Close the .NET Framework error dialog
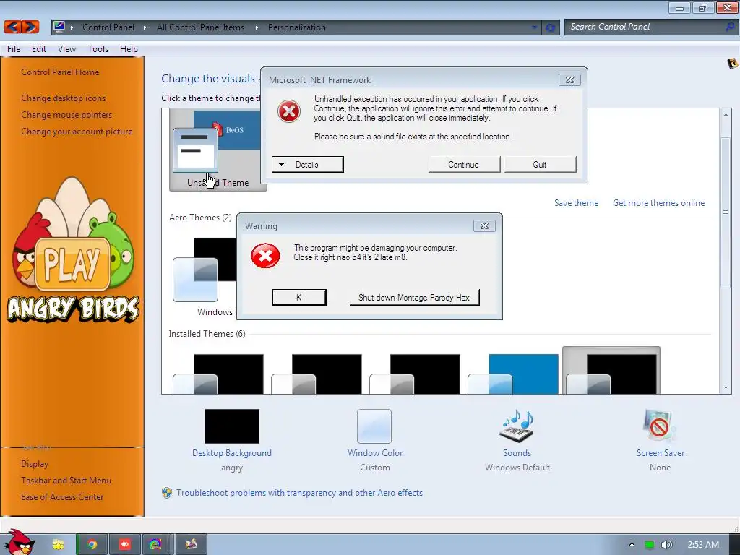 [x=569, y=79]
